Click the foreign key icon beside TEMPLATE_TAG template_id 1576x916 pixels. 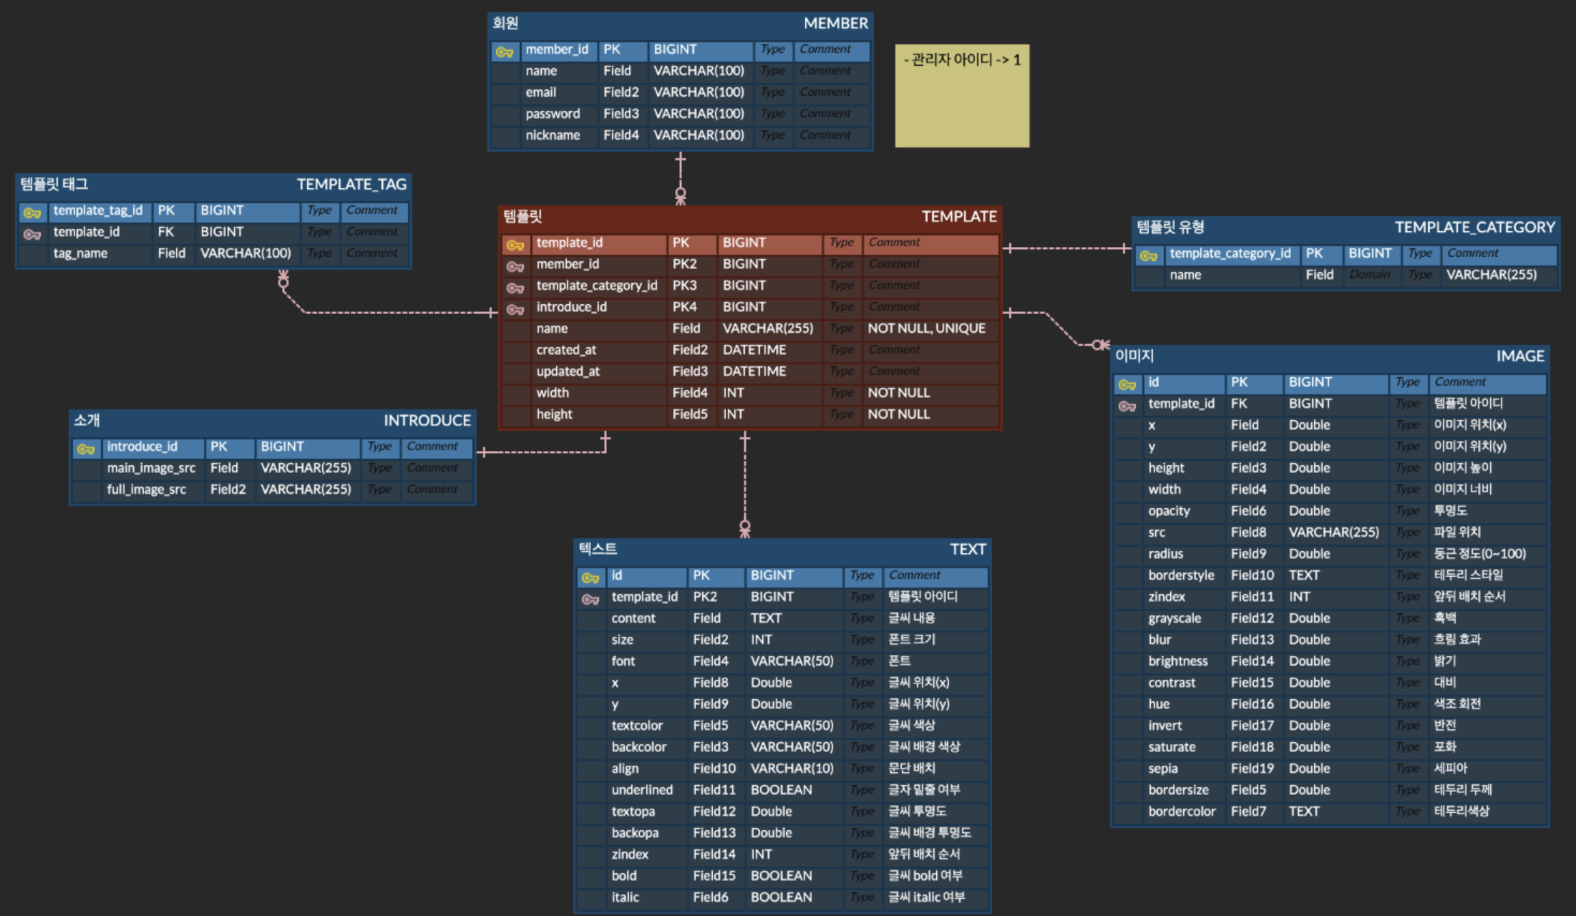32,234
